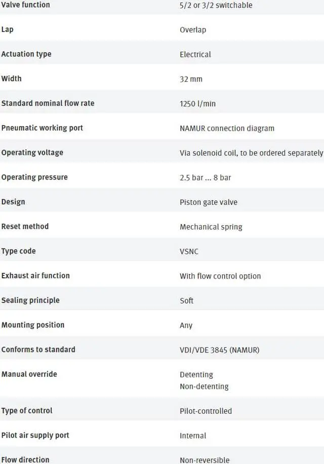Click the '1250 l/min' flow rate value
Viewport: 324px width, 464px height.
(x=197, y=104)
